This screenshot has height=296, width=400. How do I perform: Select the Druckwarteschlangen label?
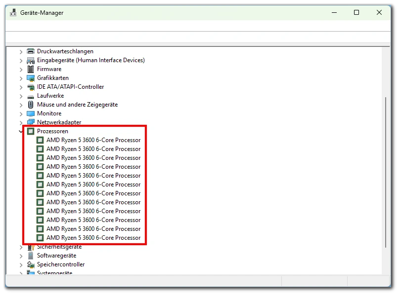click(x=65, y=51)
